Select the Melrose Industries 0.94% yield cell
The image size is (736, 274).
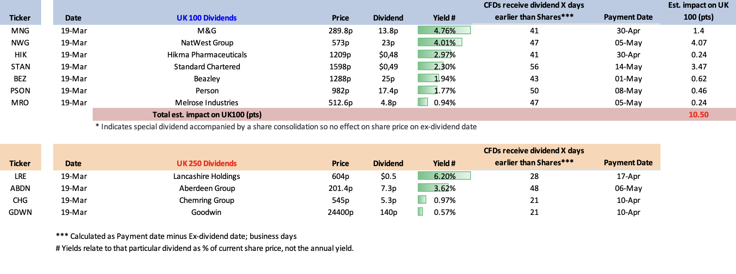coord(444,103)
